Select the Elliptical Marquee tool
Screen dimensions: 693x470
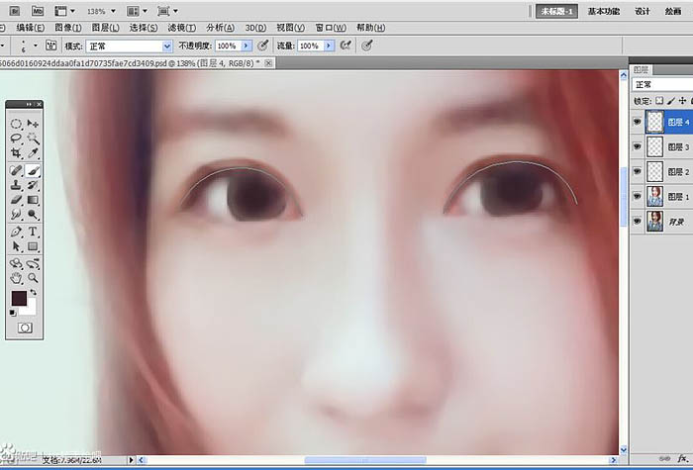coord(17,124)
